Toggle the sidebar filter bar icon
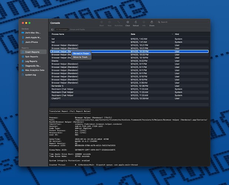 point(52,29)
